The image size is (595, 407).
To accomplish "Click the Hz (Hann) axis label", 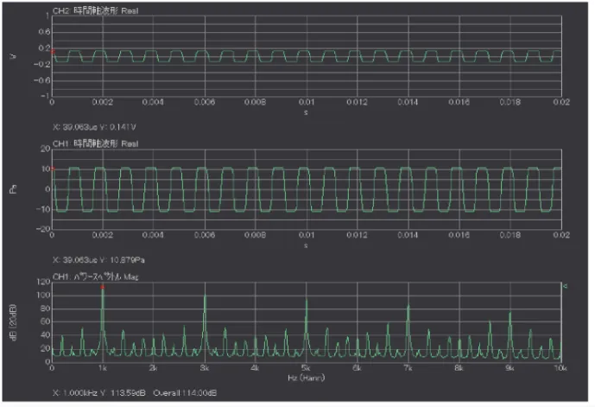I will pyautogui.click(x=306, y=378).
